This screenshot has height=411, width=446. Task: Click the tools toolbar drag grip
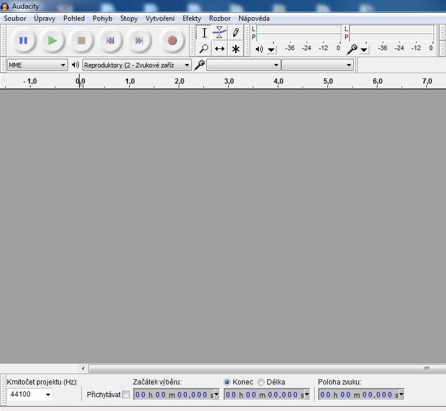[192, 40]
